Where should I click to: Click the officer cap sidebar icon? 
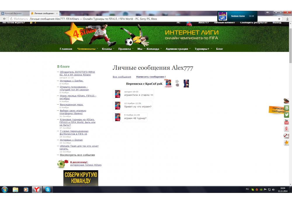[x=287, y=101]
